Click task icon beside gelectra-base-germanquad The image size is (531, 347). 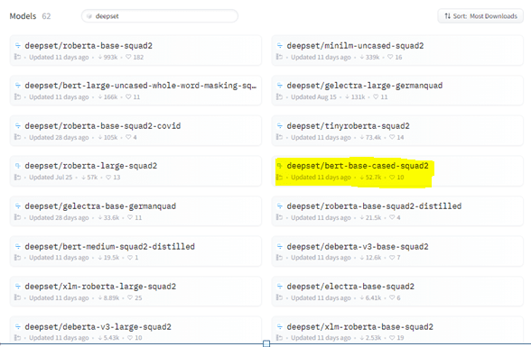click(18, 205)
